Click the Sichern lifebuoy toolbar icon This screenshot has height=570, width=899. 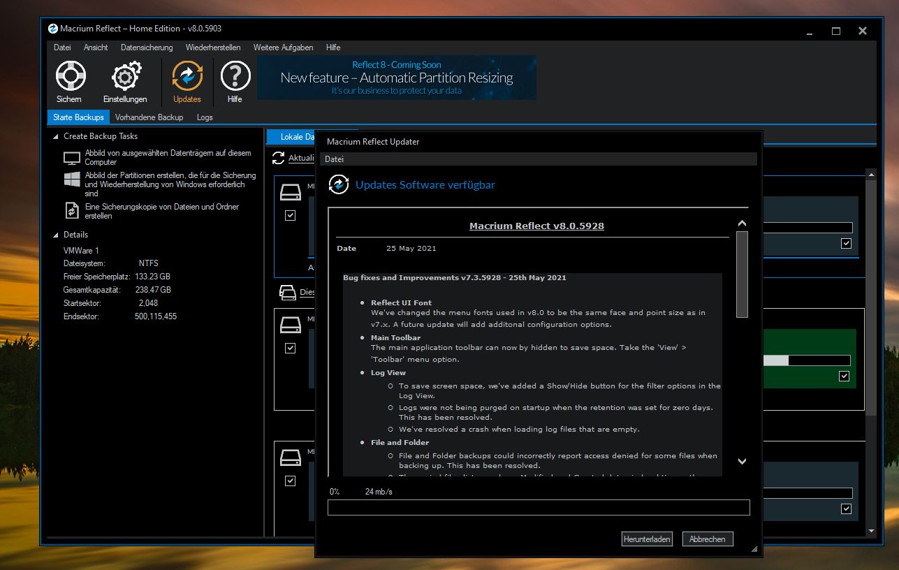click(71, 75)
